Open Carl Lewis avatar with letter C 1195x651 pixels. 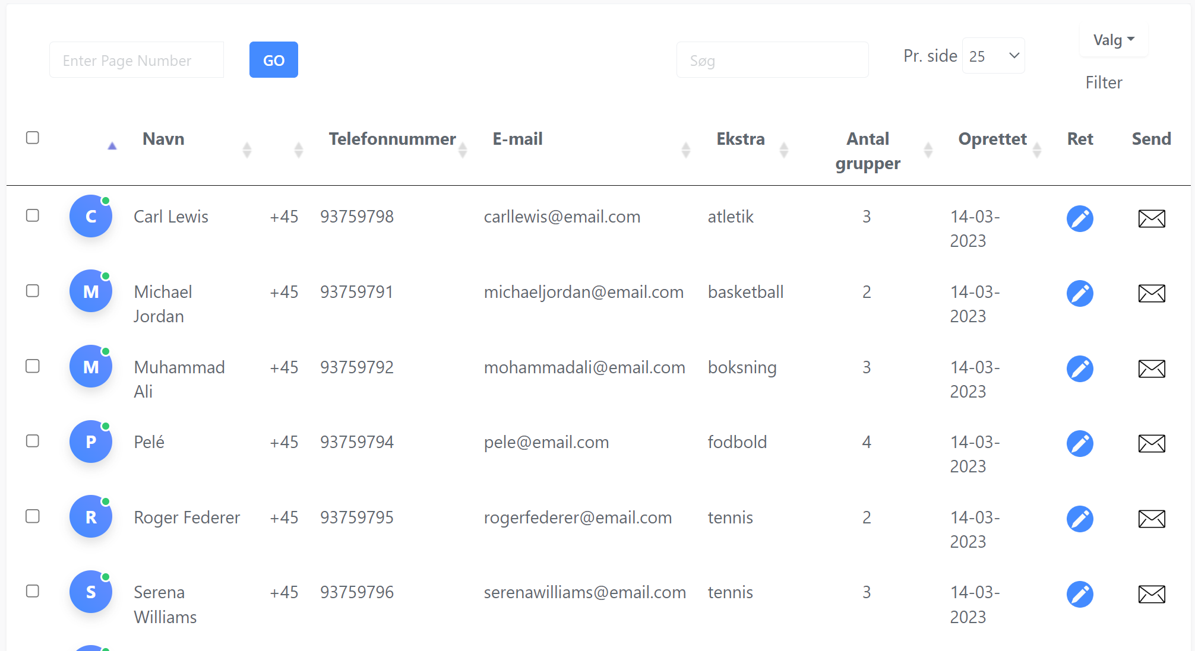click(x=91, y=216)
